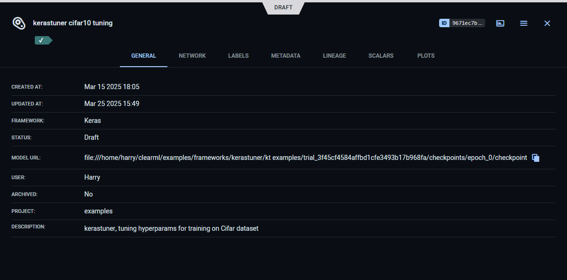This screenshot has height=280, width=567.
Task: Click the Keras framework value
Action: click(x=93, y=121)
